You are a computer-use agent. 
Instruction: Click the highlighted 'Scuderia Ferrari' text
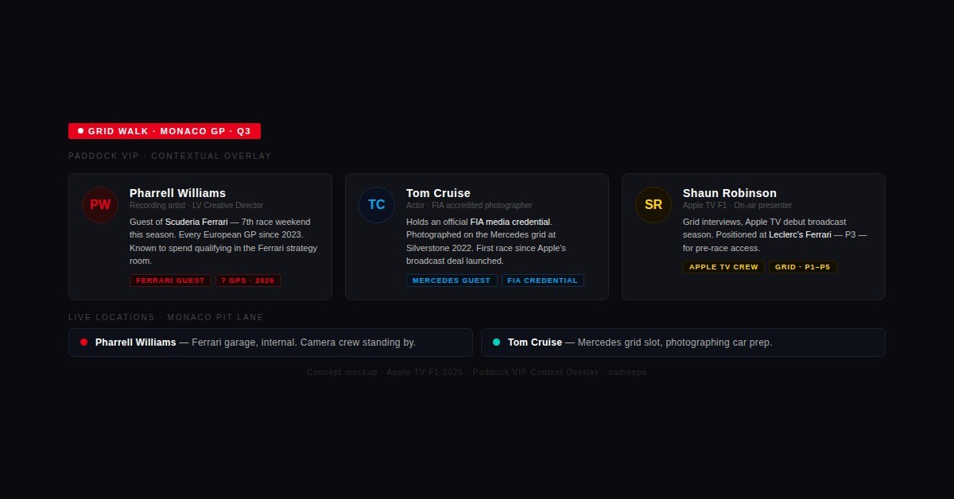click(x=196, y=222)
